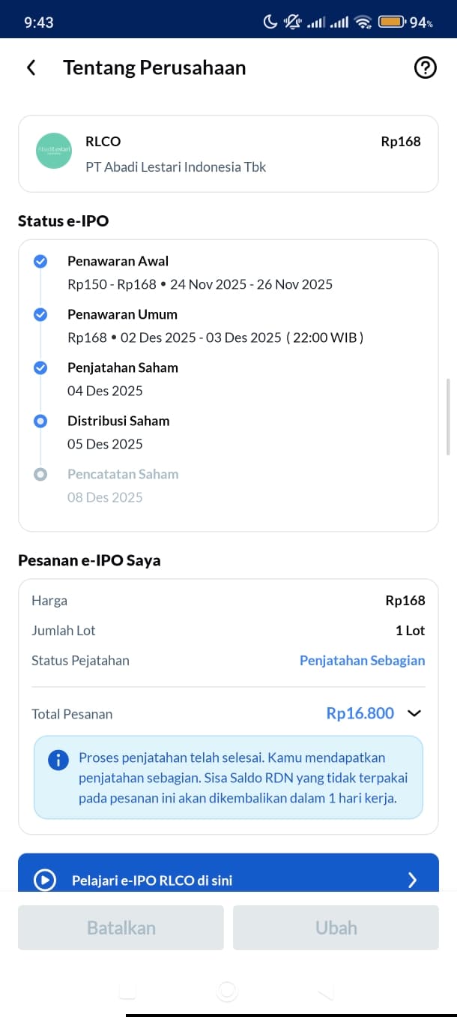The image size is (457, 1017).
Task: Open the help question mark icon
Action: point(425,67)
